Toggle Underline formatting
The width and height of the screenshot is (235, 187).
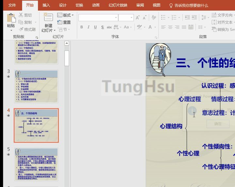(x=95, y=27)
